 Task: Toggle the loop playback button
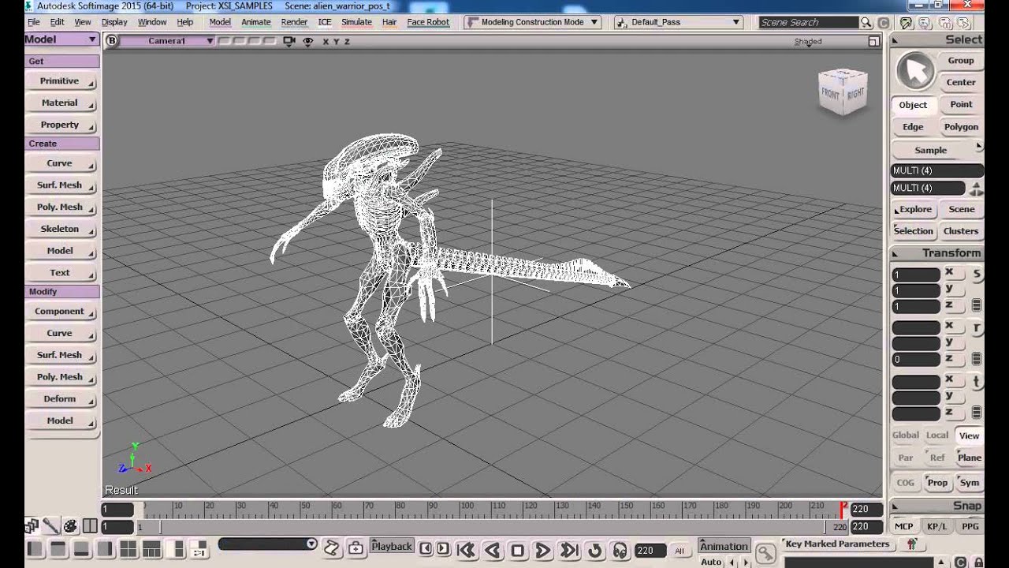tap(595, 550)
